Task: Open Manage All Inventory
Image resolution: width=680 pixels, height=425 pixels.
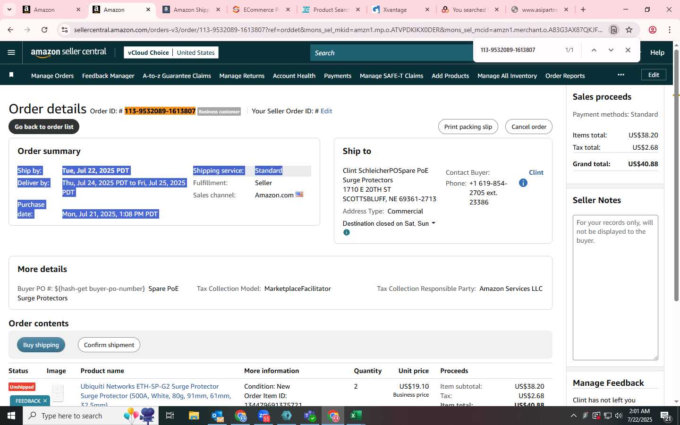Action: (507, 76)
